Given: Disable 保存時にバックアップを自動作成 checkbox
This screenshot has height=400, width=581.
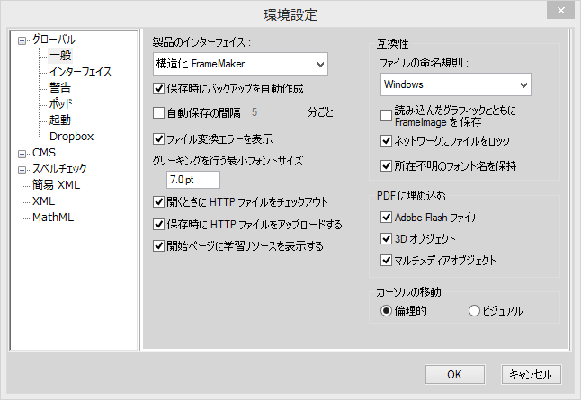Looking at the screenshot, I should (x=160, y=89).
